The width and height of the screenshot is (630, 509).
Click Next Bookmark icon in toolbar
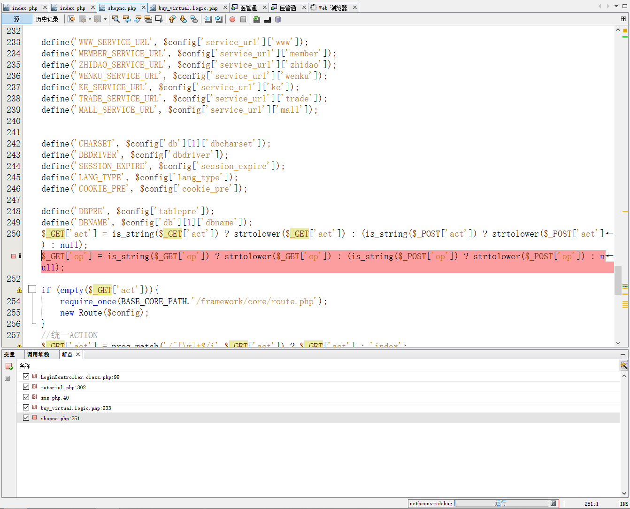tap(183, 19)
